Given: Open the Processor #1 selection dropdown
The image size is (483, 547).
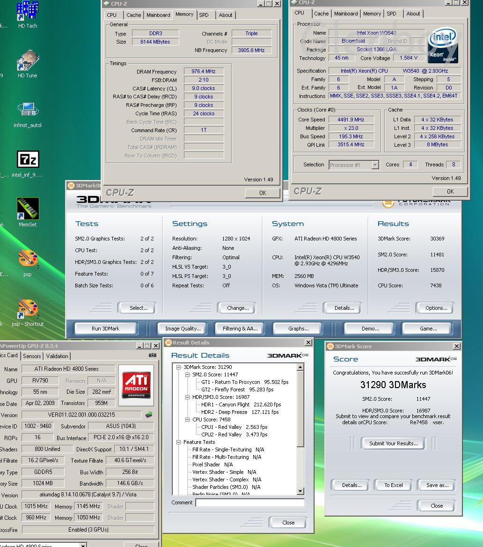Looking at the screenshot, I should pos(375,165).
